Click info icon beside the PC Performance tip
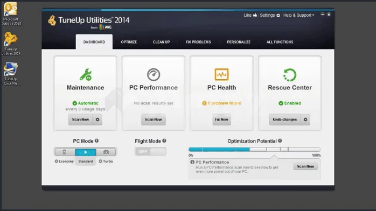 click(x=192, y=162)
